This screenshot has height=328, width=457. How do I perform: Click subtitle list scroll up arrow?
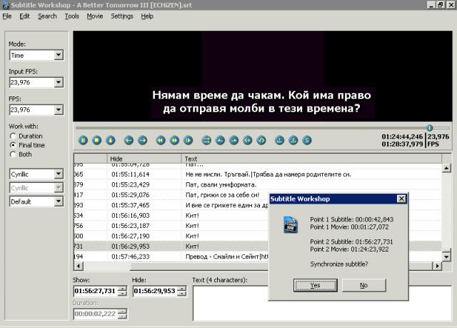pos(446,168)
